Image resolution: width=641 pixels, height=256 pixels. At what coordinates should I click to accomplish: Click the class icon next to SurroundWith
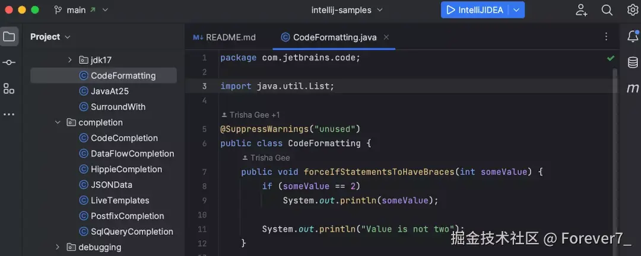pos(84,107)
